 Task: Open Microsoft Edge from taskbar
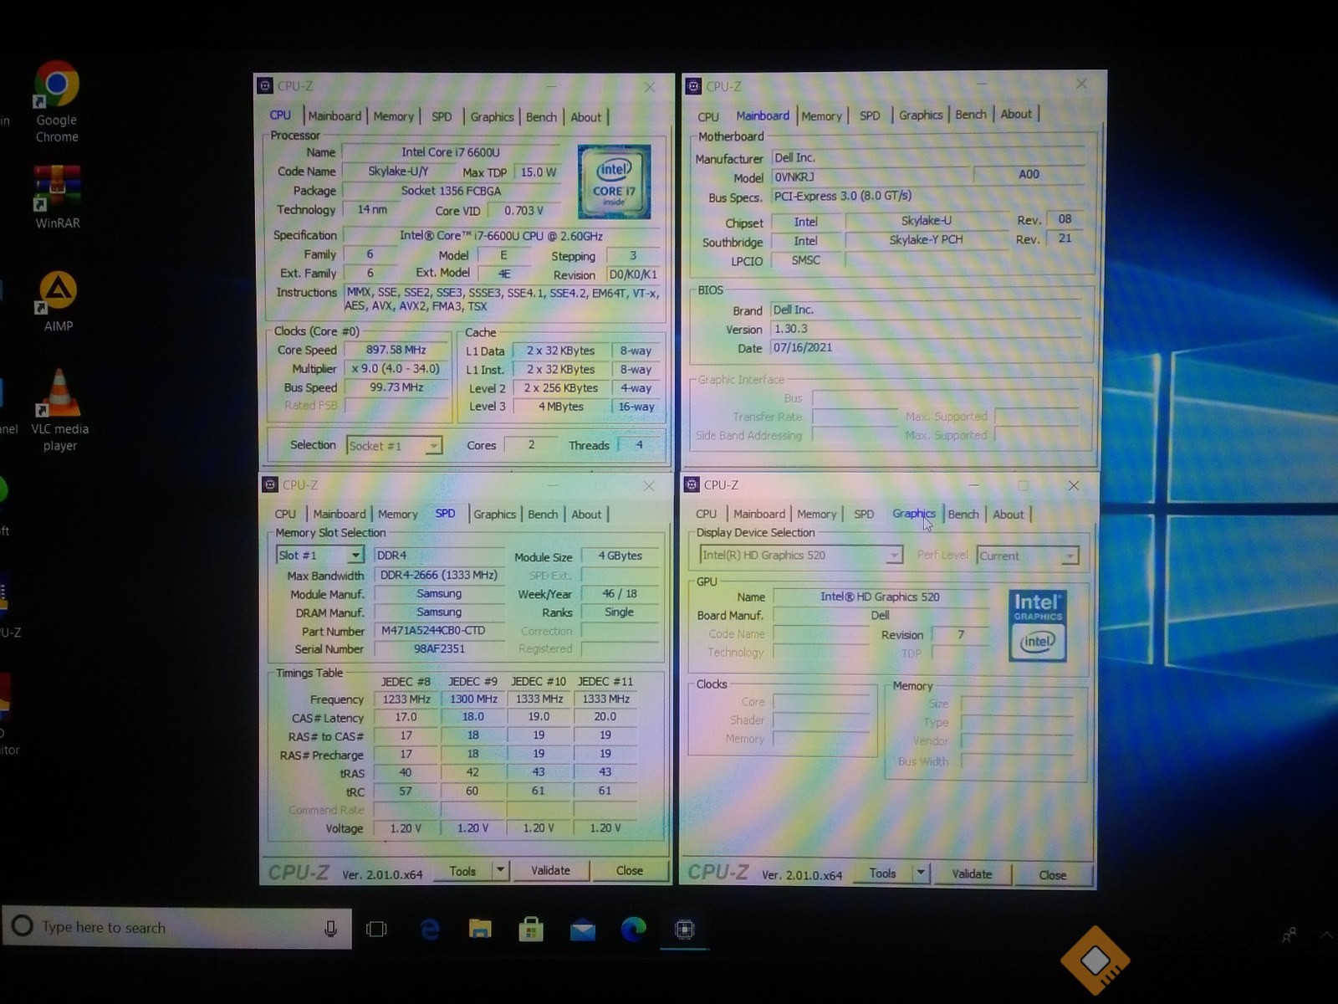(x=633, y=929)
